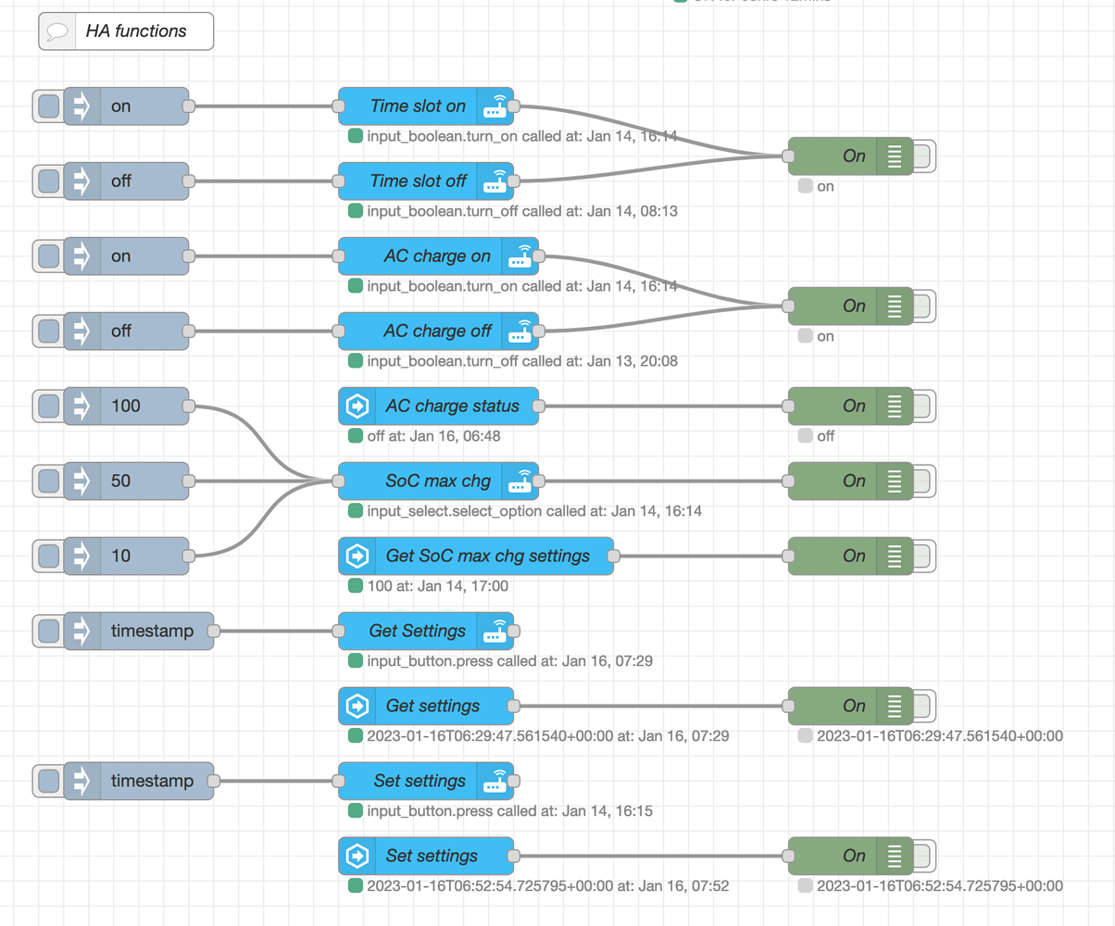The height and width of the screenshot is (926, 1115).
Task: Select the 'Time slot off' node label
Action: click(418, 181)
